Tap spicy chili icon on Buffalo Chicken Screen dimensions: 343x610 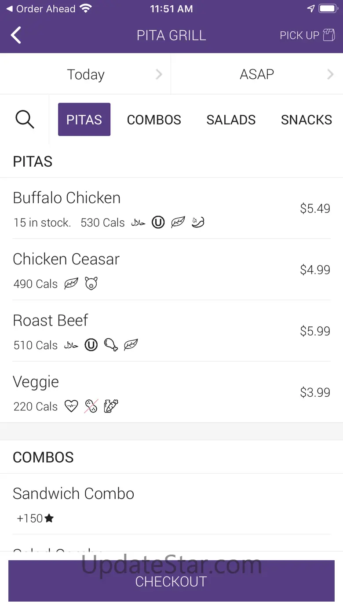click(x=198, y=223)
